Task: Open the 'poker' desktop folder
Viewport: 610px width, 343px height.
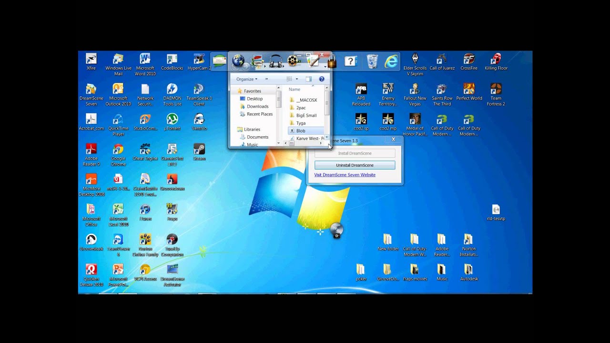Action: (x=361, y=272)
